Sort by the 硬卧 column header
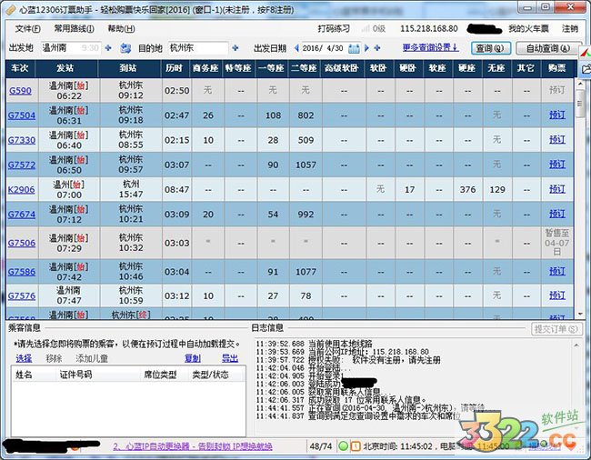 click(408, 68)
